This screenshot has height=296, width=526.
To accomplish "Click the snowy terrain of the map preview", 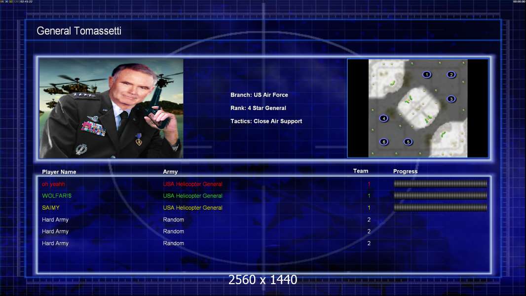I will (x=418, y=108).
